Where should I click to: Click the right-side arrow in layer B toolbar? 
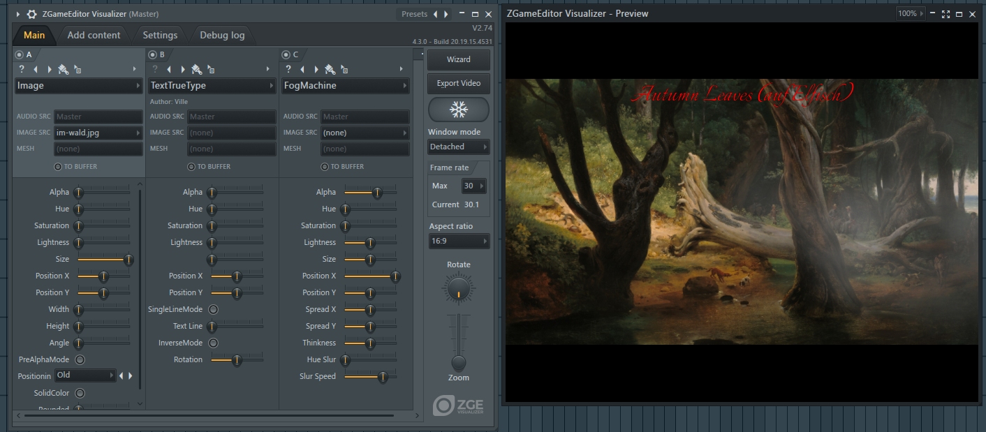pyautogui.click(x=268, y=69)
